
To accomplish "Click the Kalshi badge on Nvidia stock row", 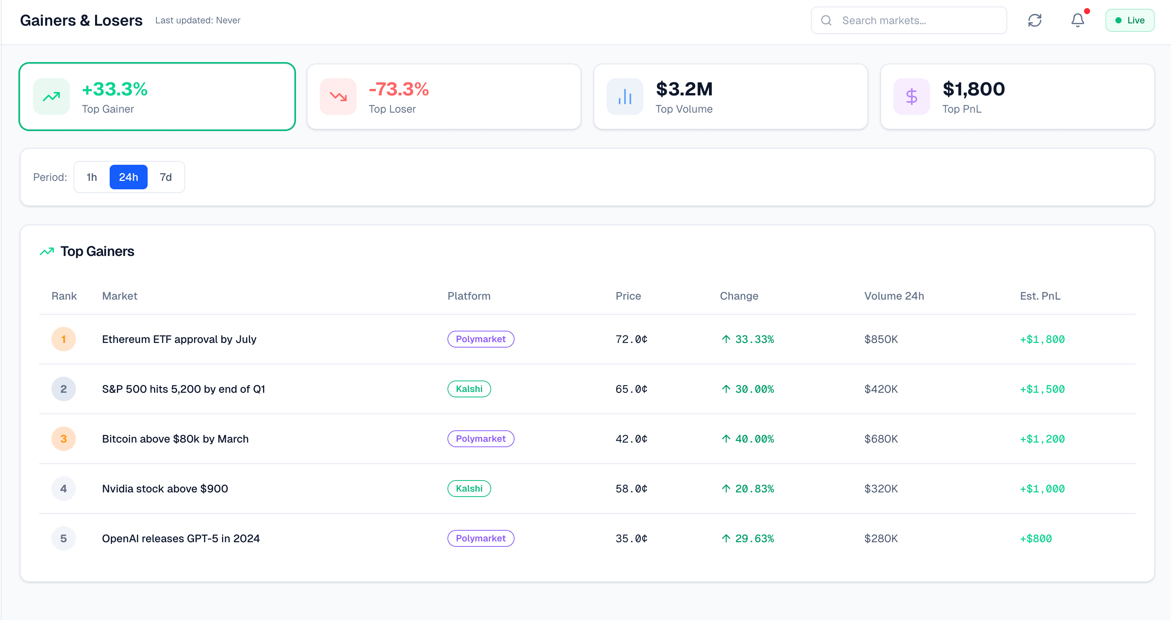I will pos(469,488).
